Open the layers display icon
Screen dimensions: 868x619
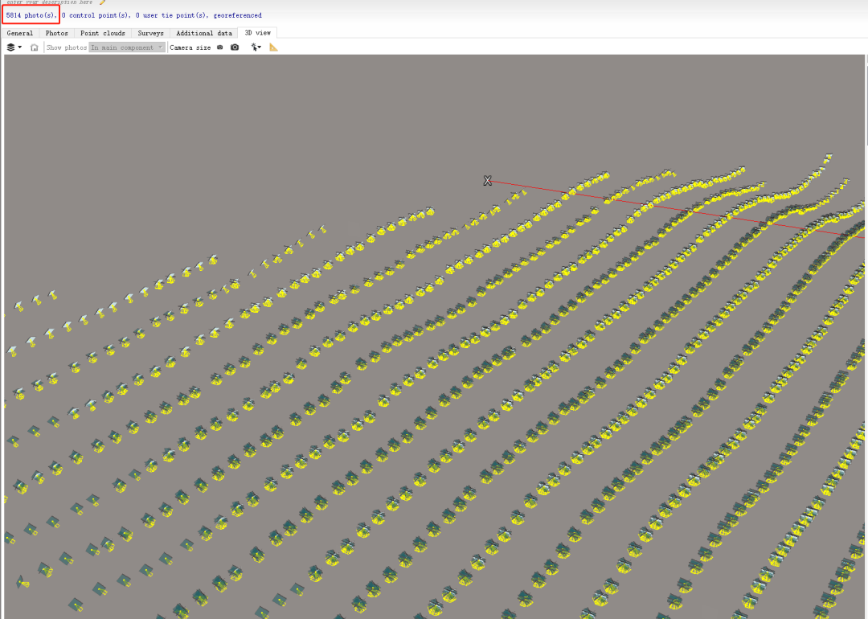pyautogui.click(x=10, y=47)
